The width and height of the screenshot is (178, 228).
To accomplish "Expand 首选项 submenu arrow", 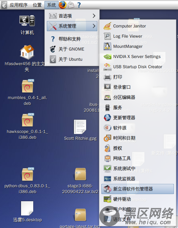I will click(94, 16).
